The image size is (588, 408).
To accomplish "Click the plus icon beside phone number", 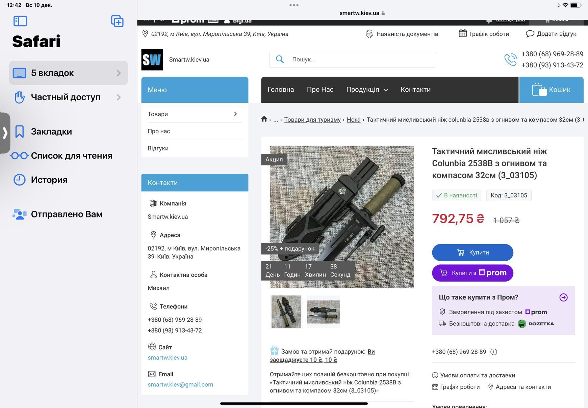I will click(x=493, y=352).
